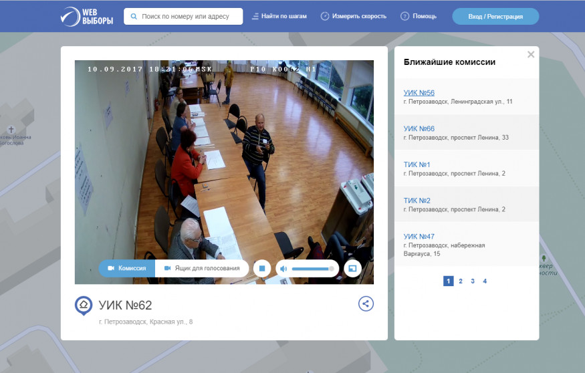Screen dimensions: 585x373
Task: Stop the video playback
Action: [x=263, y=268]
